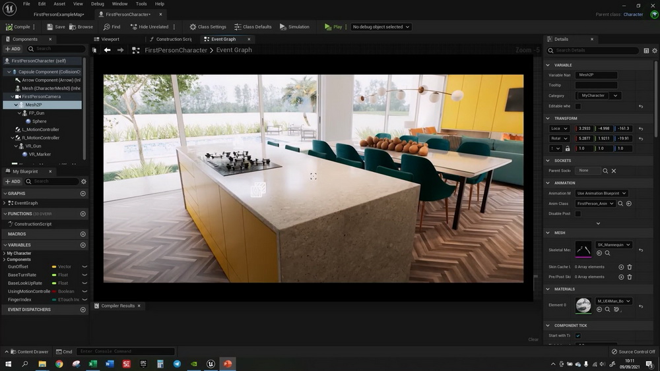Toggle the Editable when Inherited checkbox
Viewport: 660px width, 371px height.
pyautogui.click(x=578, y=106)
